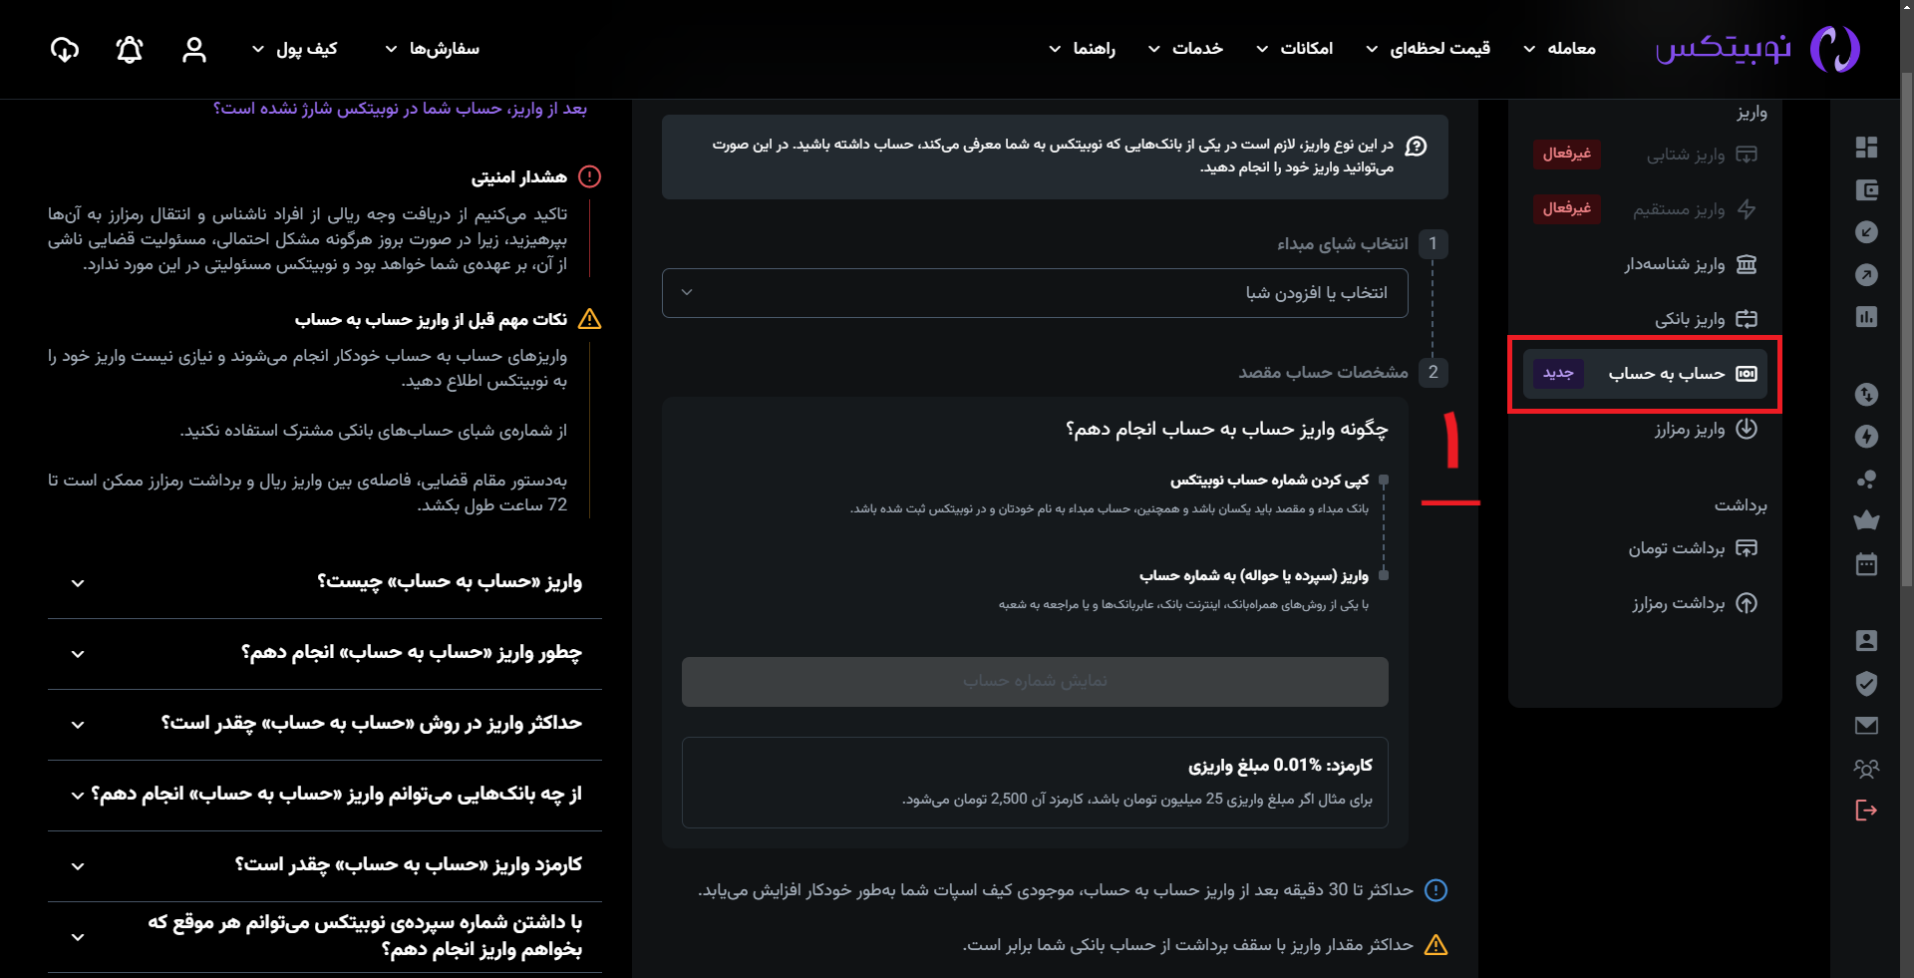Open the کیف پول dropdown menu
Screen dimensions: 1914x978
point(294,49)
